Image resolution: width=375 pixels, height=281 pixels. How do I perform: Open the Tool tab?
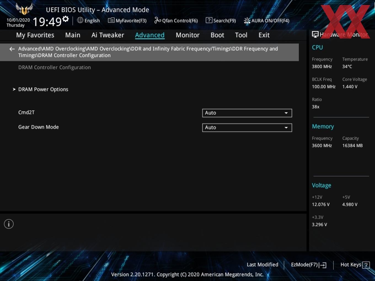point(241,35)
